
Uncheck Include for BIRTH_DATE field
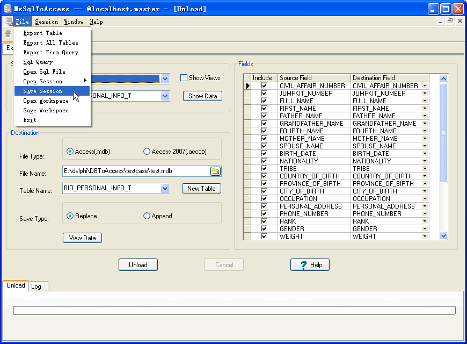click(264, 153)
